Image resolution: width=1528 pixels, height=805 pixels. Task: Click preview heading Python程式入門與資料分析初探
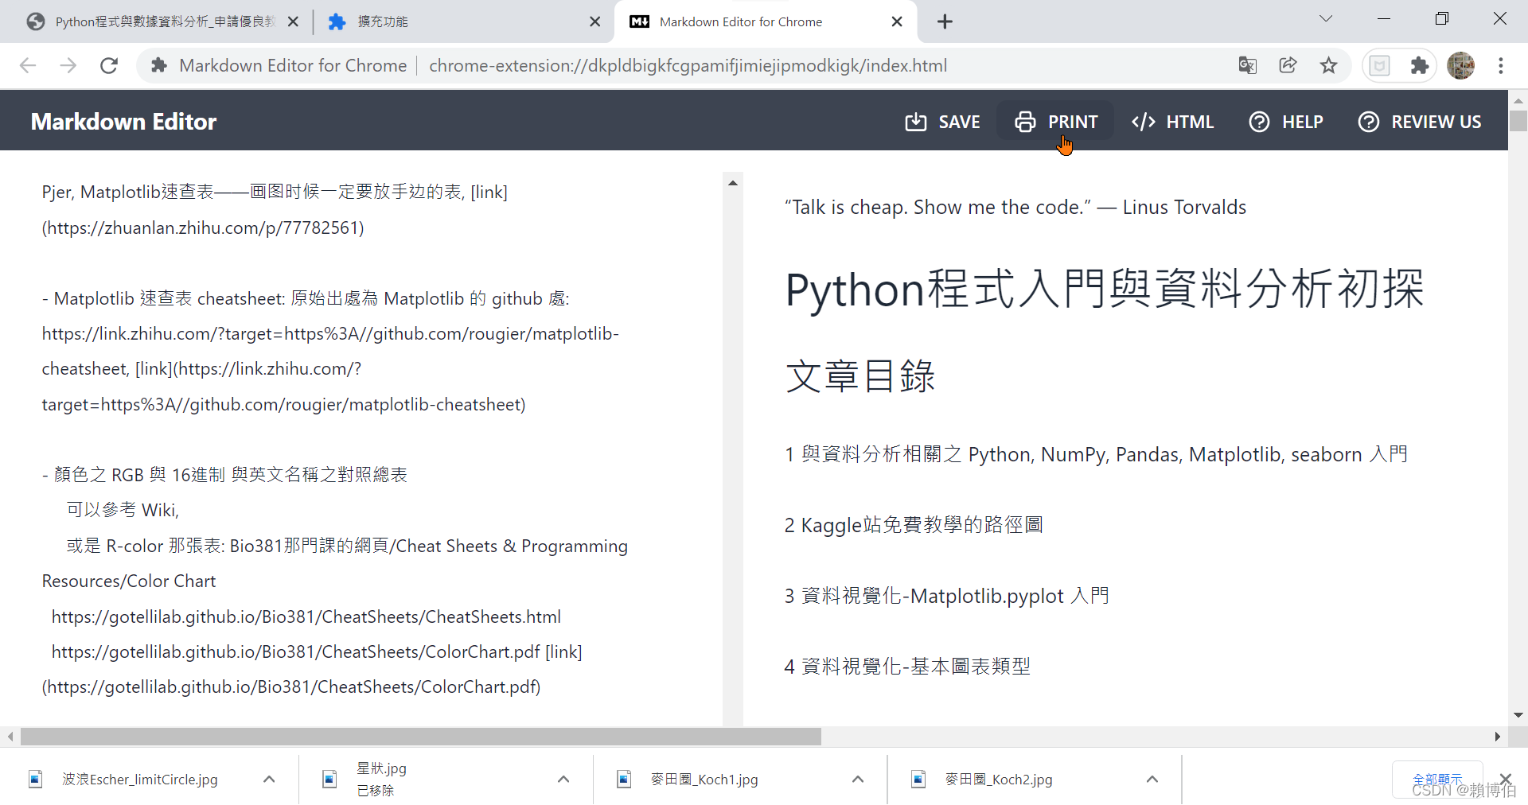pos(1105,289)
